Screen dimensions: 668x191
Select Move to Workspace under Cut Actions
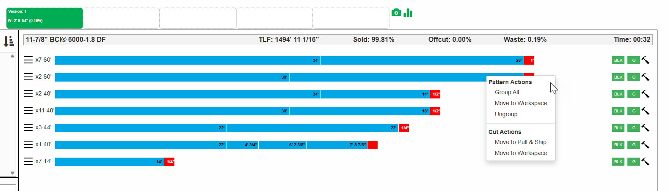(x=521, y=153)
